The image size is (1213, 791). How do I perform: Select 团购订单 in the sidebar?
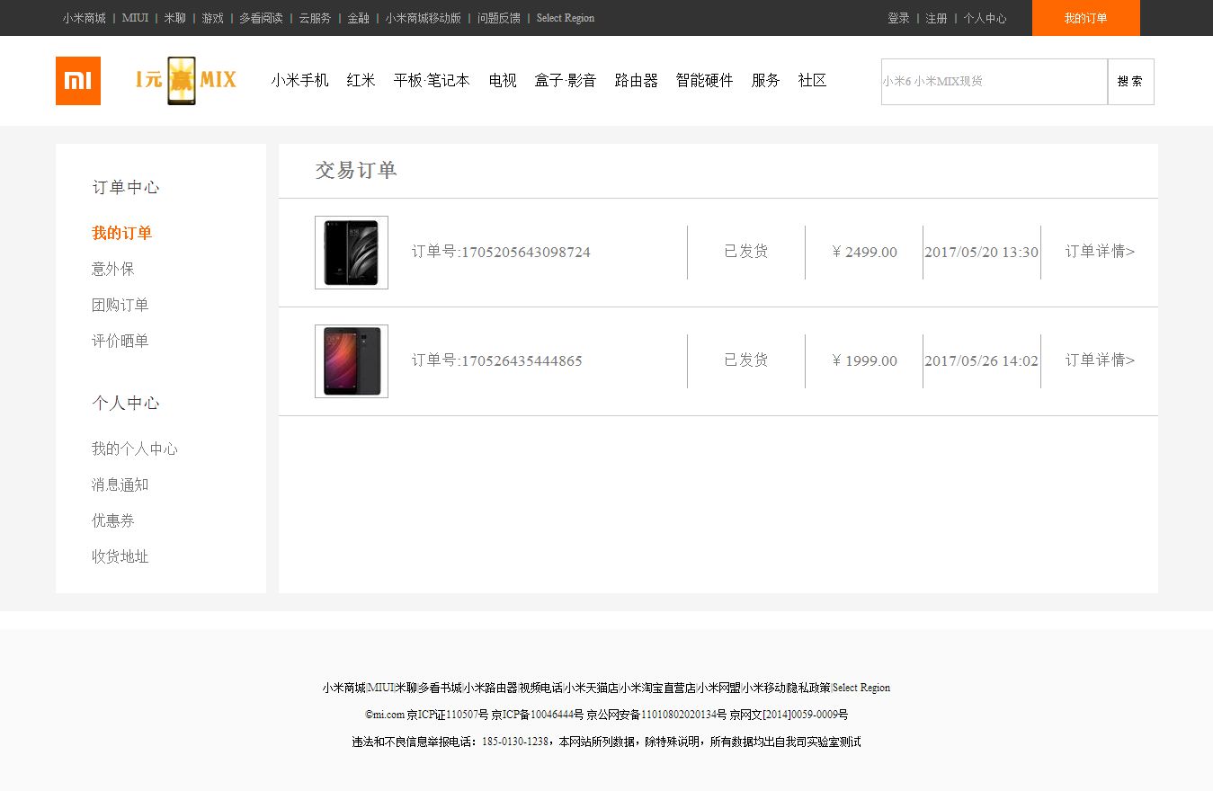click(x=120, y=305)
